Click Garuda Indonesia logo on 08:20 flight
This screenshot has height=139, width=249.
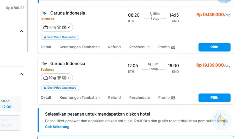coord(44,13)
